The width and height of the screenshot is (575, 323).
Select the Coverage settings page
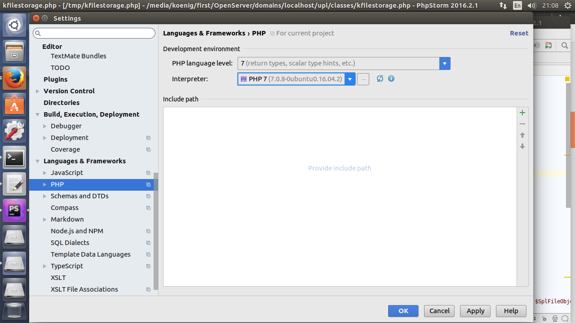tap(65, 149)
